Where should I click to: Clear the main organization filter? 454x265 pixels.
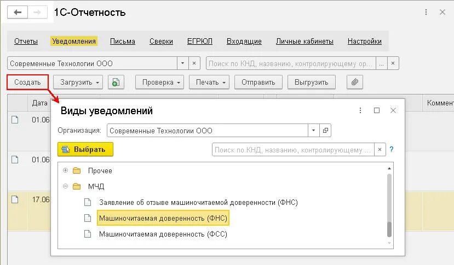pos(194,63)
